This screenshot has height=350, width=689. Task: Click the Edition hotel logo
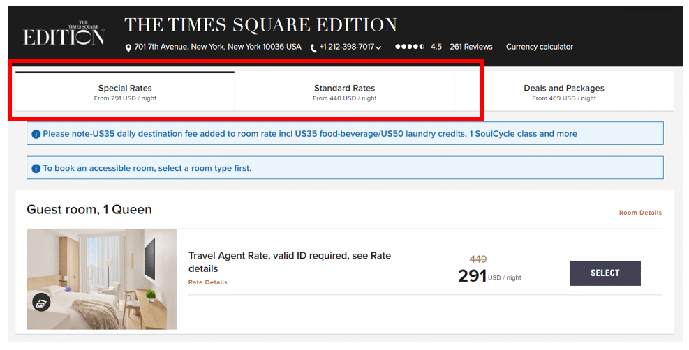pyautogui.click(x=64, y=34)
